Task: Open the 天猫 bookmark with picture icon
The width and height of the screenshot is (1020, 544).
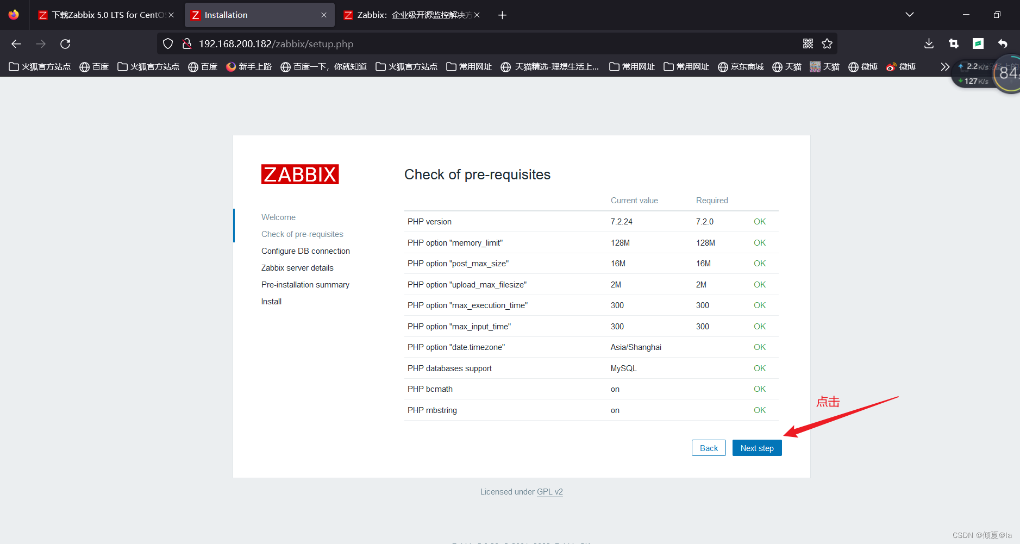Action: coord(824,67)
